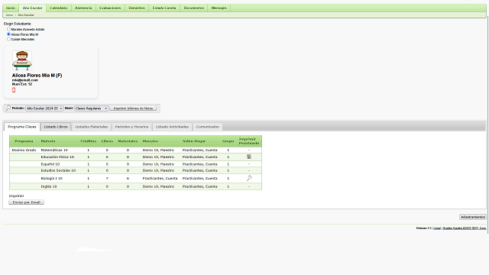
Task: Switch to Programa Clases tab
Action: coord(22,127)
